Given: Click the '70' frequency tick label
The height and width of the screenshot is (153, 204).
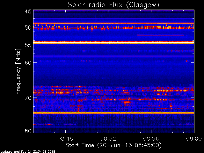Looking at the screenshot, I should pyautogui.click(x=28, y=98).
